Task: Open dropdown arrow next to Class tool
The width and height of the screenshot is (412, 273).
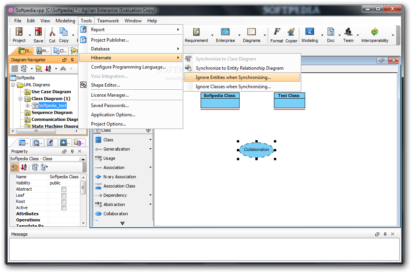Action: click(150, 140)
